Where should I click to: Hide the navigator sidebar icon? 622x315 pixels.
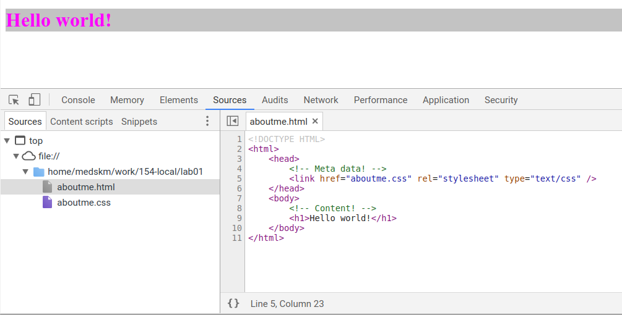(233, 121)
